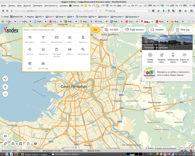Viewport: 195px width, 156px height.
Task: Expand the 'Books' bookmarks folder
Action: click(103, 17)
